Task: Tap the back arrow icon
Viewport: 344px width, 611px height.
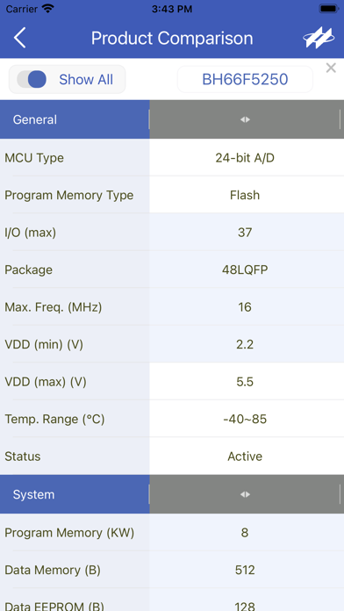Action: [x=19, y=39]
